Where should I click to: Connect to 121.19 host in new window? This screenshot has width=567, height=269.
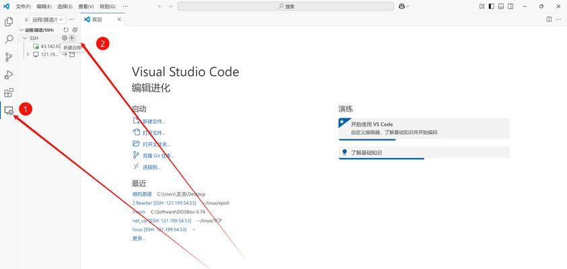pyautogui.click(x=72, y=54)
